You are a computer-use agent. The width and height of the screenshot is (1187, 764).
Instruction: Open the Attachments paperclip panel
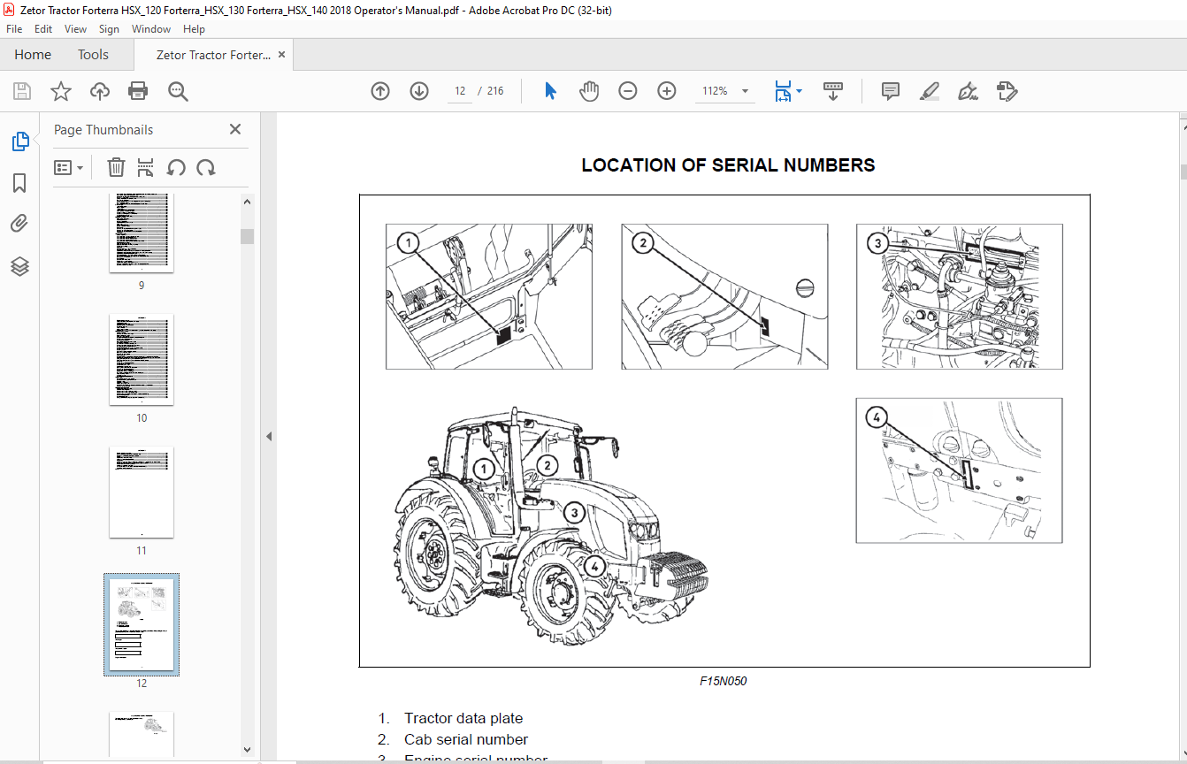pyautogui.click(x=19, y=225)
